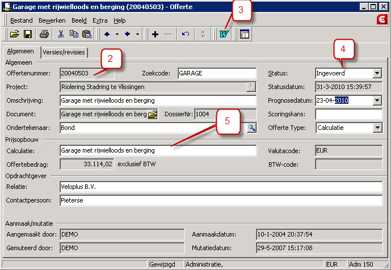Screen dimensions: 391x270
Task: Click into the Zoekcode input field
Action: (217, 73)
